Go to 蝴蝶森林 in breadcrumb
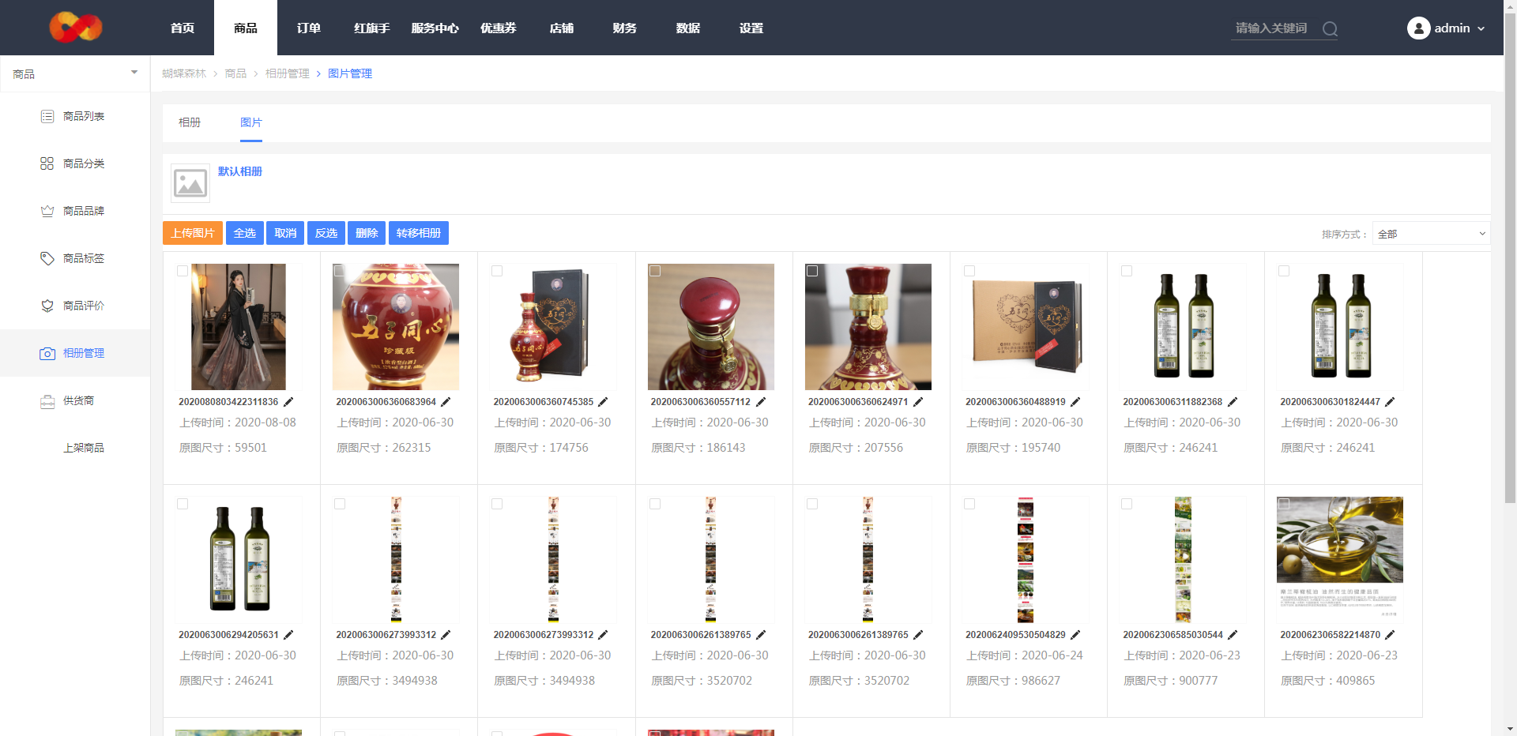1517x736 pixels. pos(184,73)
